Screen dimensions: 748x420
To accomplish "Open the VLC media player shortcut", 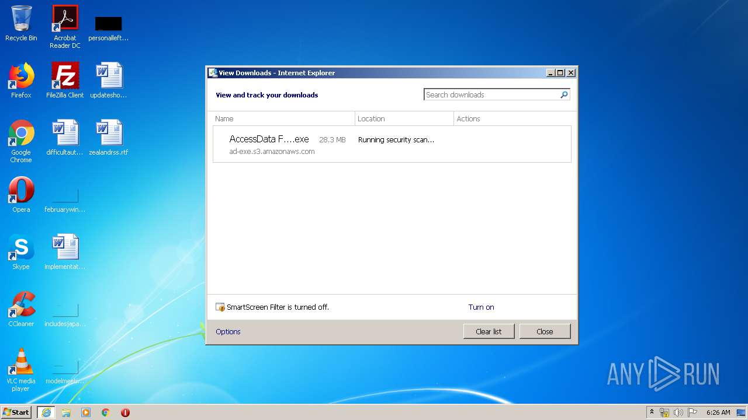I will tap(21, 370).
